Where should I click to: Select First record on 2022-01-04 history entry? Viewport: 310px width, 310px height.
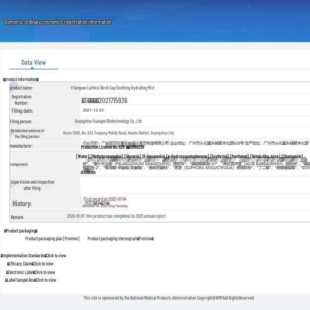pyautogui.click(x=105, y=199)
